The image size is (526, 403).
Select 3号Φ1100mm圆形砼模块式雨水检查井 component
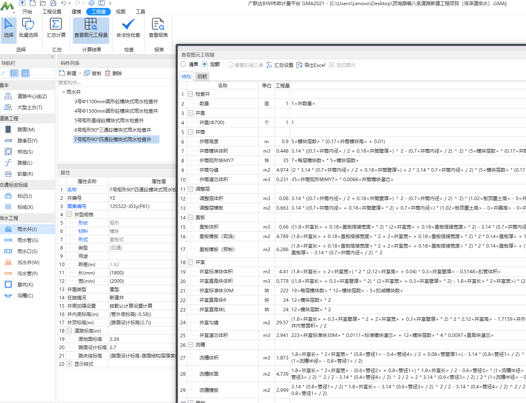coord(116,102)
